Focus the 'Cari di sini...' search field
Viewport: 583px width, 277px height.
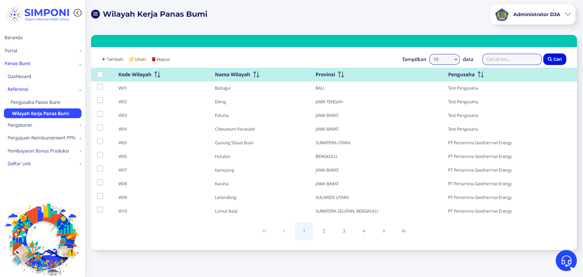[x=512, y=59]
